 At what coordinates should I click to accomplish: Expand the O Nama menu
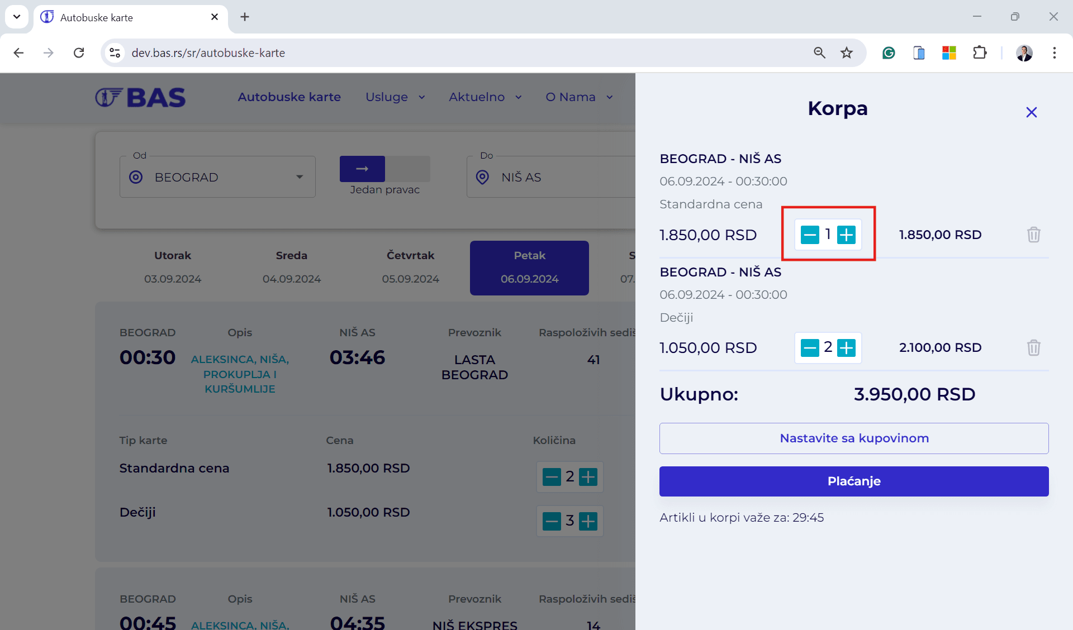pyautogui.click(x=579, y=97)
